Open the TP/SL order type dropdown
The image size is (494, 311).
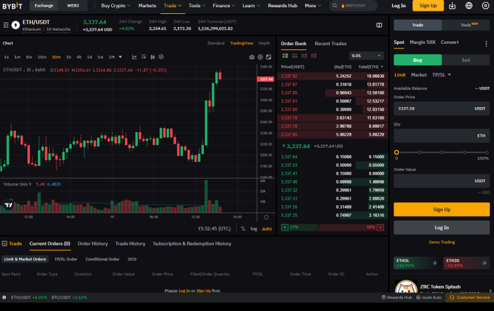[441, 75]
